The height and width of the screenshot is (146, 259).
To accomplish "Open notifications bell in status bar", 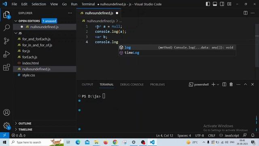I will (253, 135).
